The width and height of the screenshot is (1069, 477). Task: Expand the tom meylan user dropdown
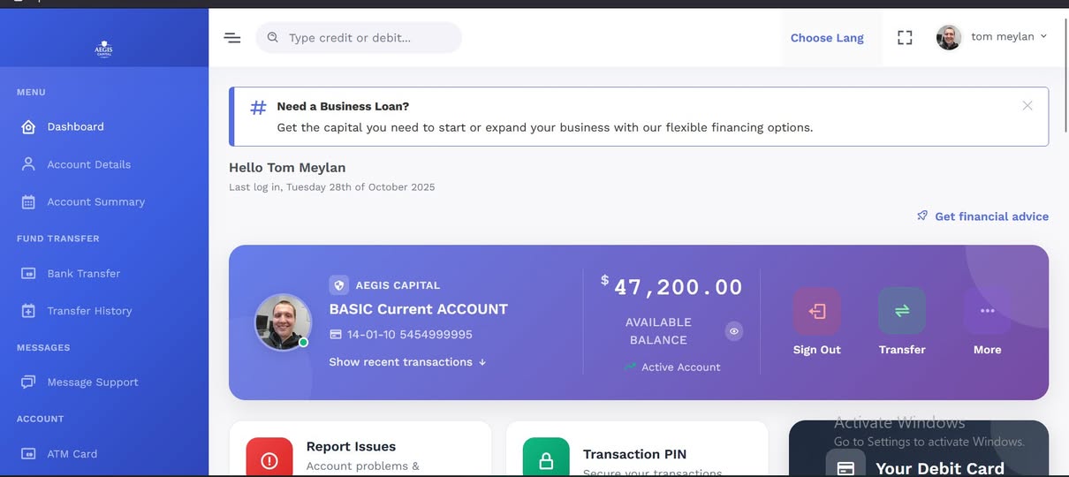pyautogui.click(x=992, y=37)
